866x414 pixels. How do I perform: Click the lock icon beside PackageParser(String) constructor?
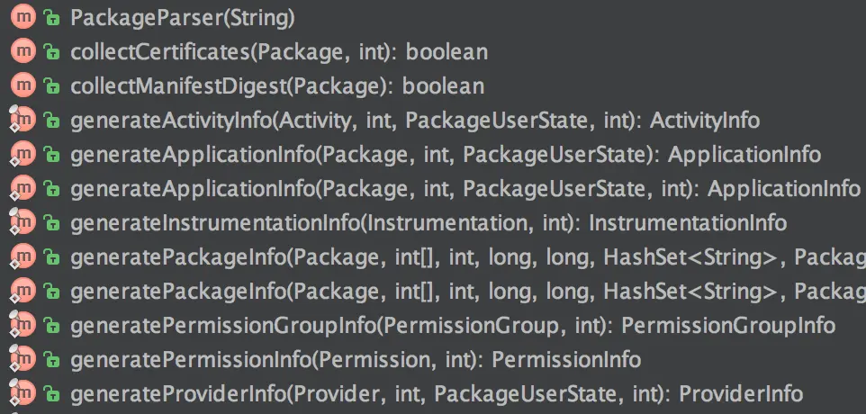pyautogui.click(x=51, y=18)
